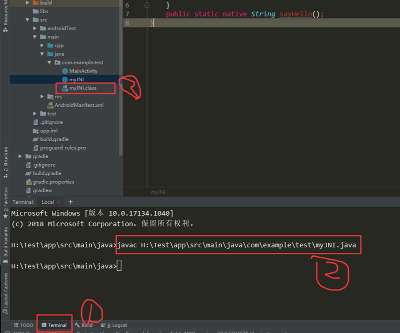Expand the cpp folder
This screenshot has height=333, width=400.
[x=42, y=46]
